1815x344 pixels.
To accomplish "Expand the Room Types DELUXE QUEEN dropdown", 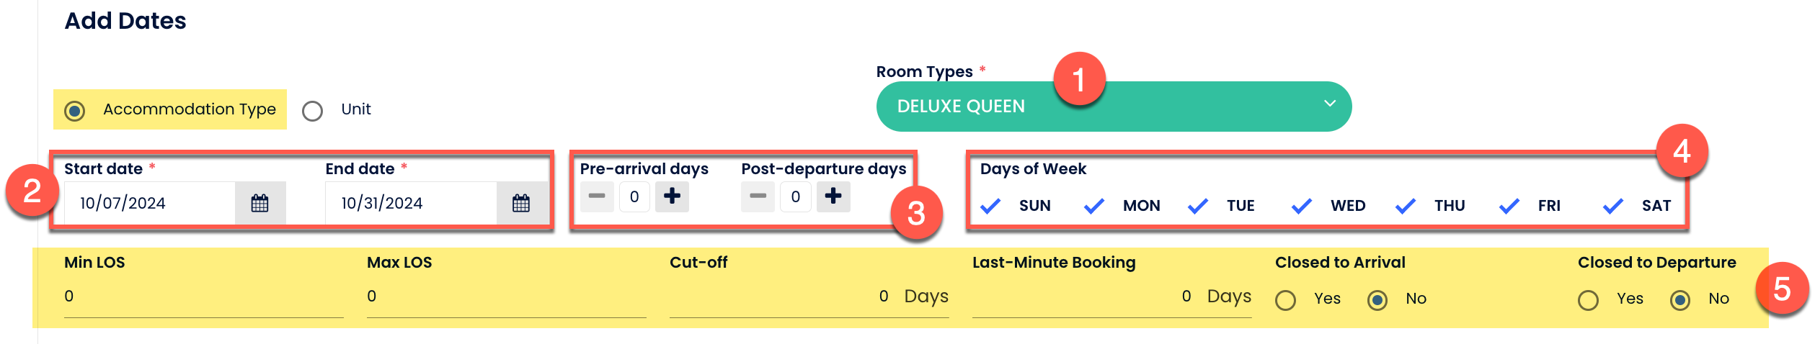I will 1081,107.
